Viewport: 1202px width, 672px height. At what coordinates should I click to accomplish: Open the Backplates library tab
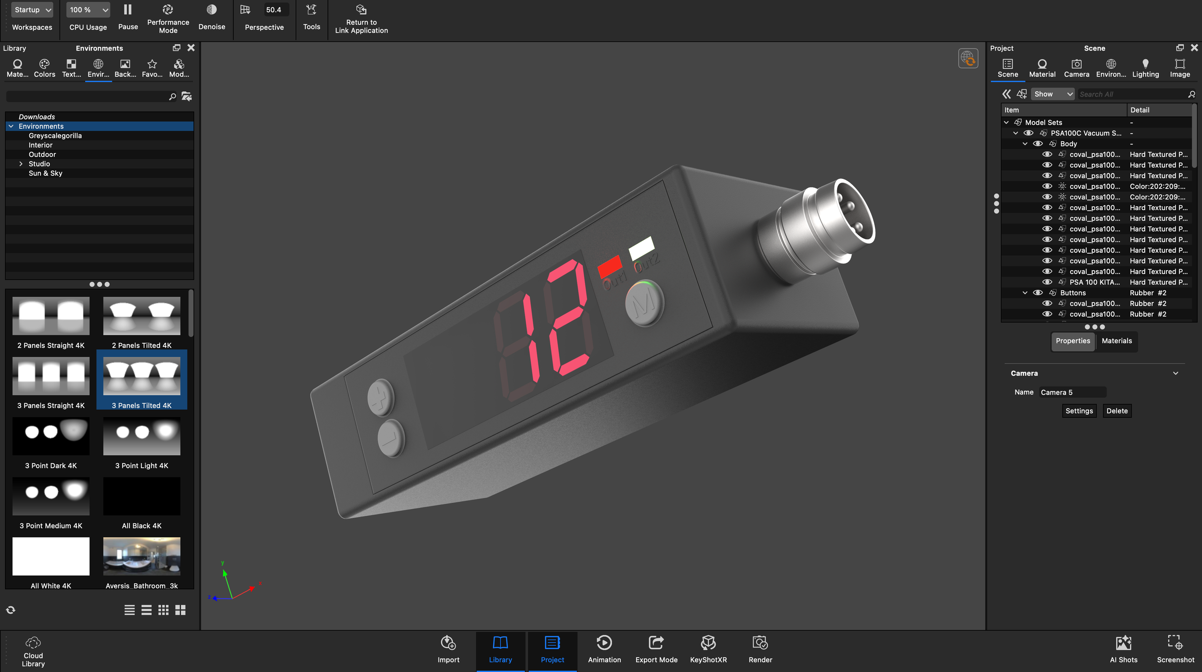click(125, 67)
